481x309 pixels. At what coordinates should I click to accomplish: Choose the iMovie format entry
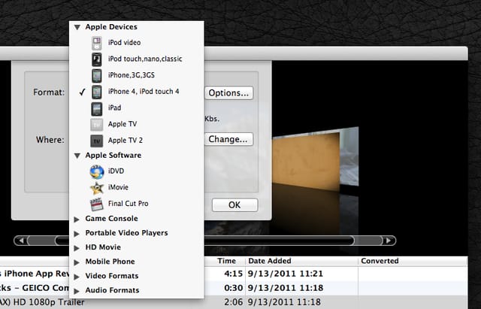coord(137,187)
